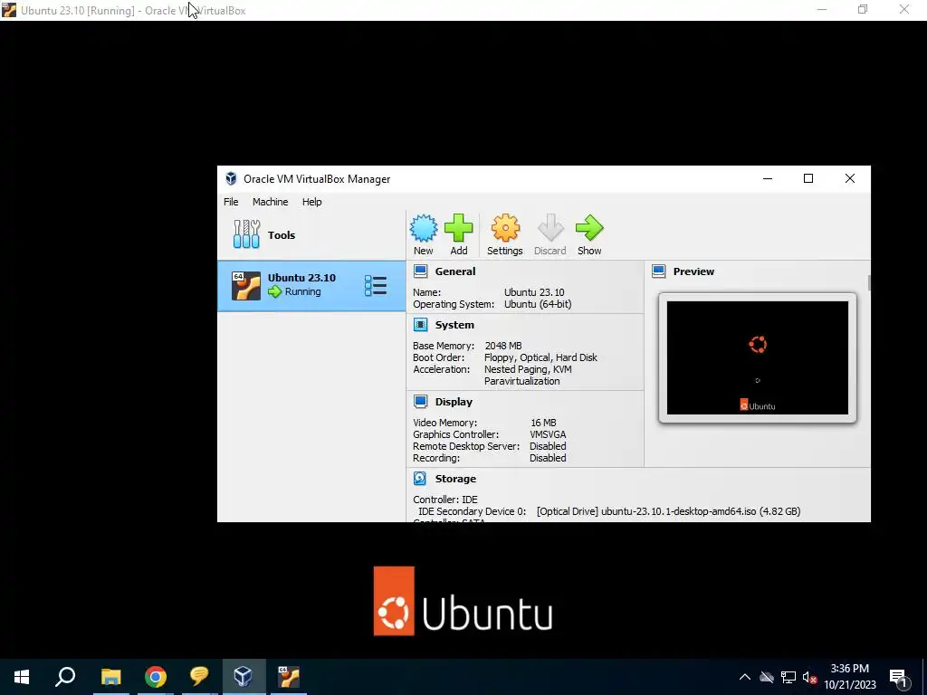Restore down the Ubuntu 23.10 VM window
Screen dimensions: 927x695
(x=863, y=9)
